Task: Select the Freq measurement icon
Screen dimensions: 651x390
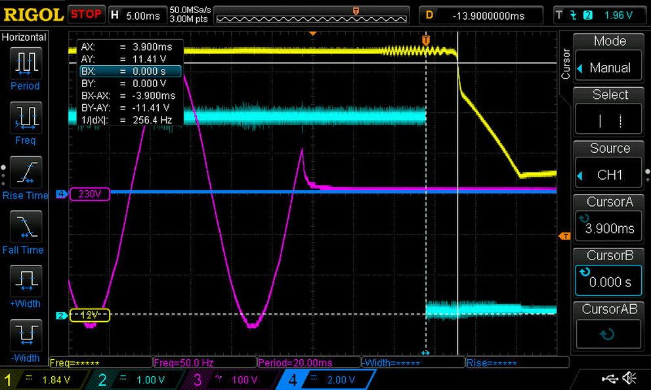Action: (26, 118)
